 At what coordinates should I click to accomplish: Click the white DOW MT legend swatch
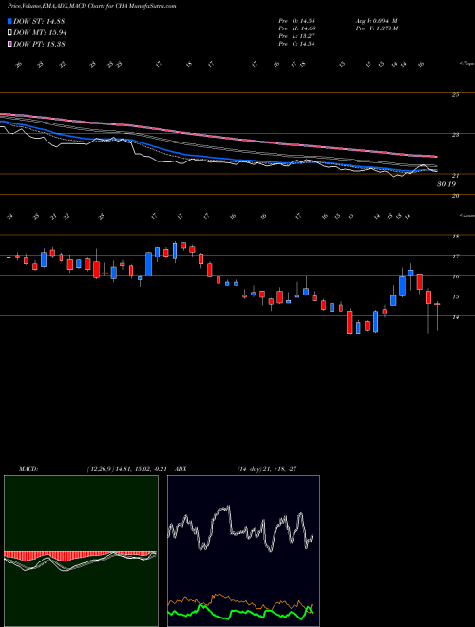(10, 33)
